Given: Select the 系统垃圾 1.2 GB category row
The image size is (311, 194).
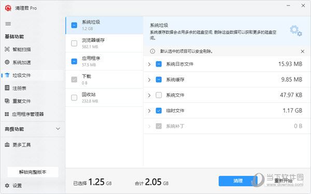Looking at the screenshot, I should [x=104, y=25].
